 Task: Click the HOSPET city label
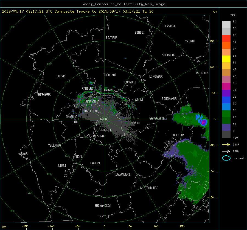[x=149, y=128]
